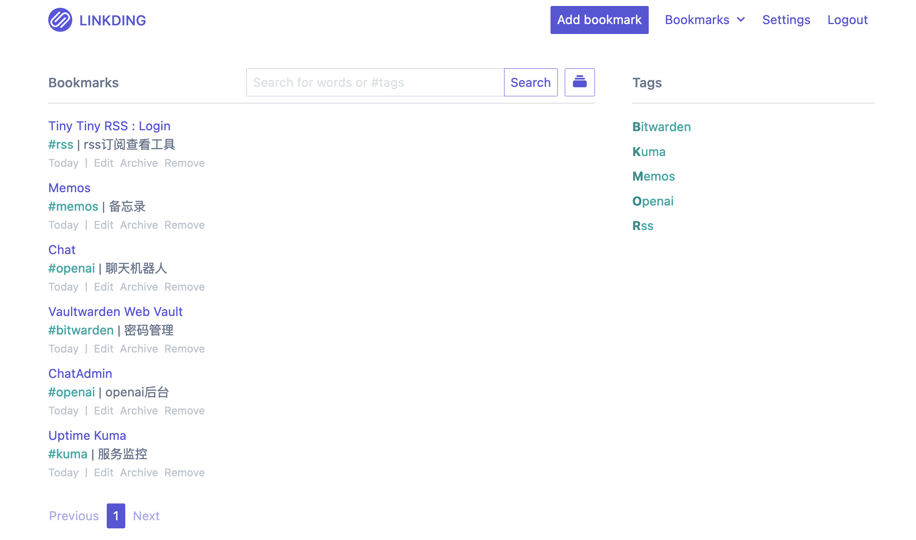Go to the Next page
Viewport: 916px width, 540px height.
tap(146, 516)
